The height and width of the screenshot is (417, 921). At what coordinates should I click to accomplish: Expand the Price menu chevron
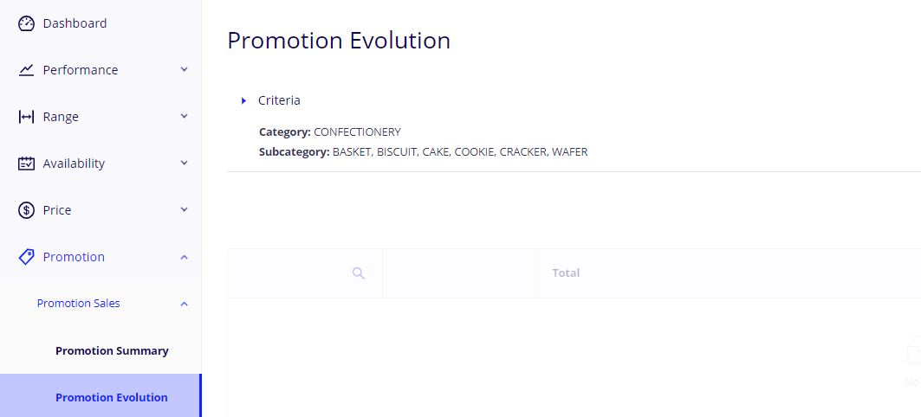point(184,210)
